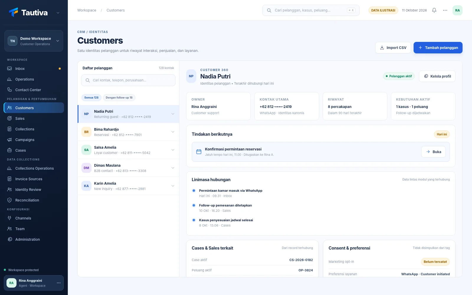Expand Dimas Maulana row chevron

173,168
